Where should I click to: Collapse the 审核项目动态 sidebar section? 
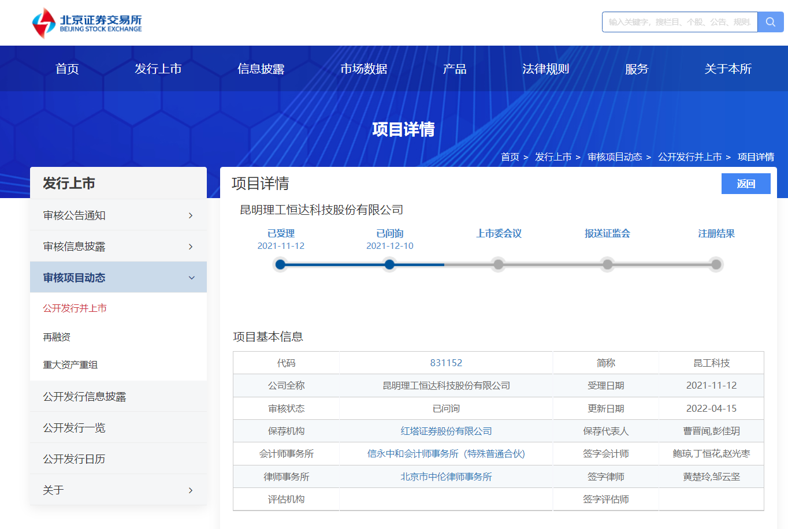[191, 278]
